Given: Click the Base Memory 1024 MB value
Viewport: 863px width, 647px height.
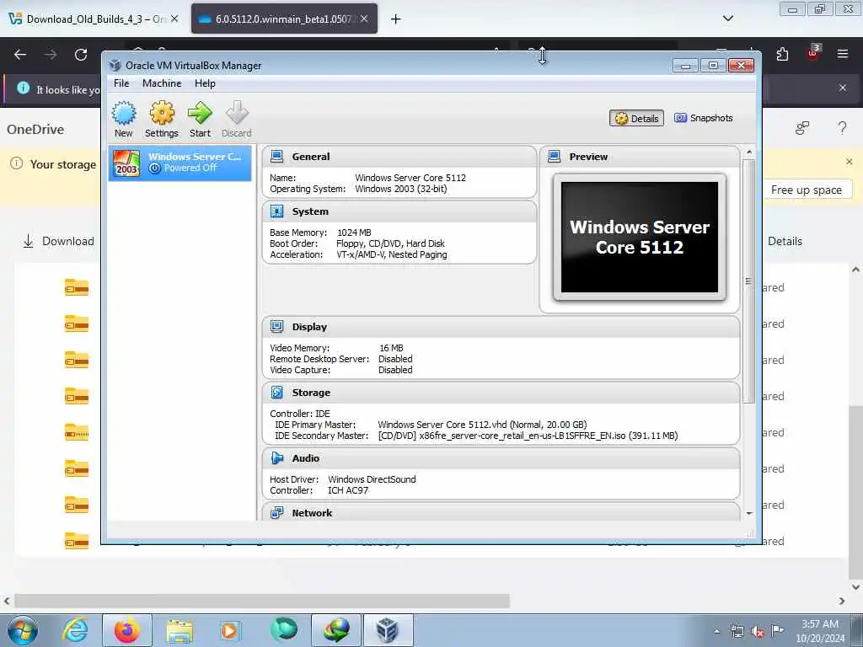Looking at the screenshot, I should coord(354,233).
